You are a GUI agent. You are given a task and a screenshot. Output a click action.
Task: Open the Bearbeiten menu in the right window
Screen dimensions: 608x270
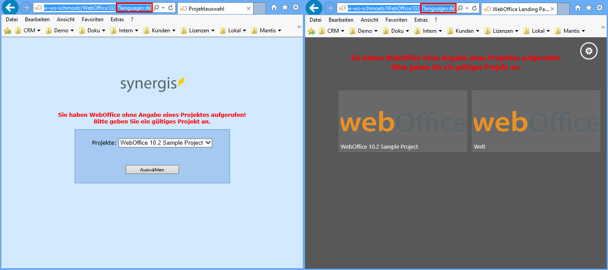click(x=341, y=19)
